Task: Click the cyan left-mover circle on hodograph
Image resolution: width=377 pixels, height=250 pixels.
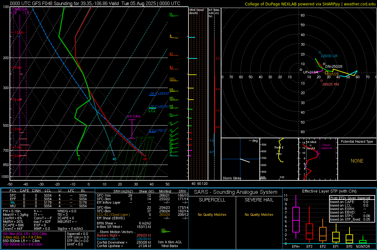Action: click(320, 52)
